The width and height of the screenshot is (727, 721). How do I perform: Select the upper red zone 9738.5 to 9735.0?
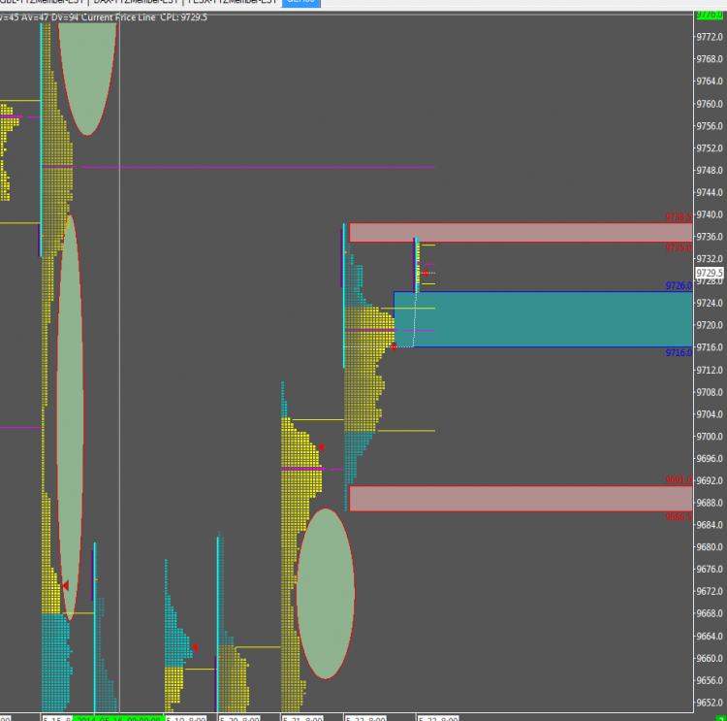coord(521,233)
